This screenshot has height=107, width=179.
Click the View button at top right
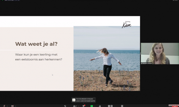click(175, 0)
